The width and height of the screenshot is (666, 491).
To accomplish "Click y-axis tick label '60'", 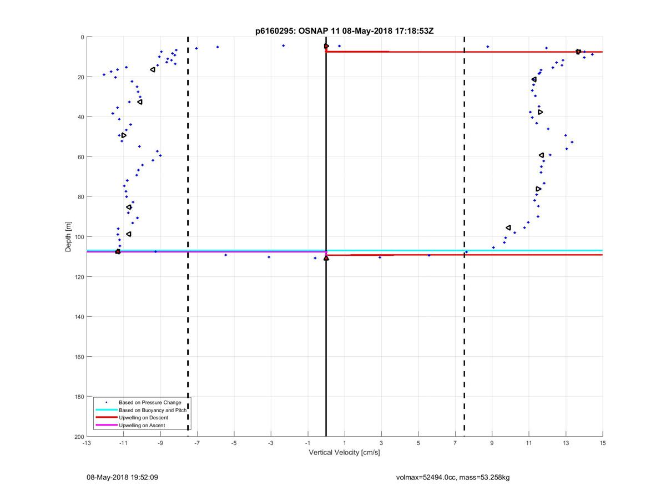I will pyautogui.click(x=80, y=157).
